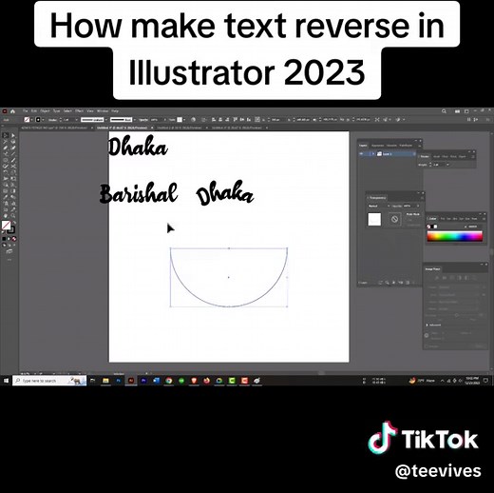
Task: Open the Object menu
Action: tap(45, 111)
